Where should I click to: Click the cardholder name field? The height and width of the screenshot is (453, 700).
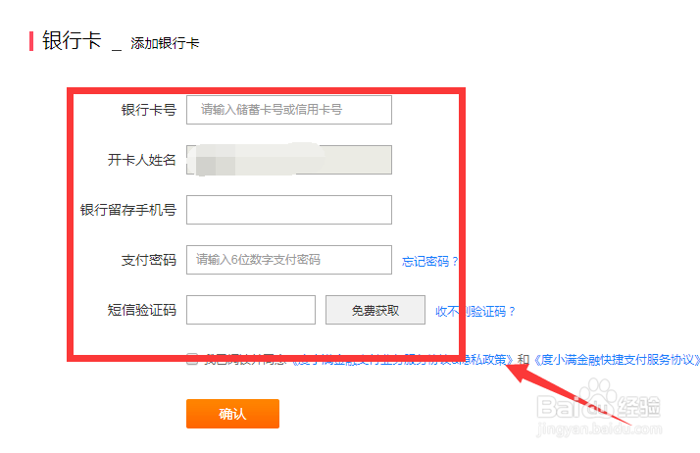pos(288,160)
